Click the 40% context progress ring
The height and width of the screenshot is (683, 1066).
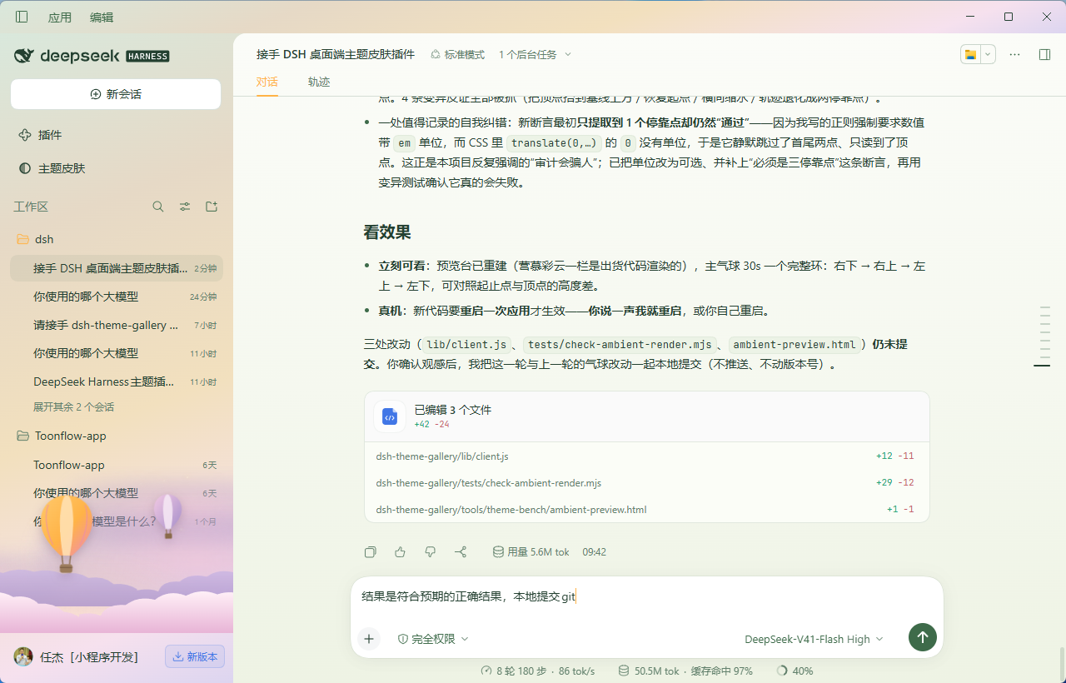click(795, 671)
